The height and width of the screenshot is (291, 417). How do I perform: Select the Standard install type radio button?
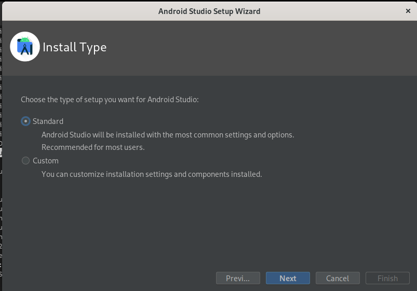(x=25, y=121)
